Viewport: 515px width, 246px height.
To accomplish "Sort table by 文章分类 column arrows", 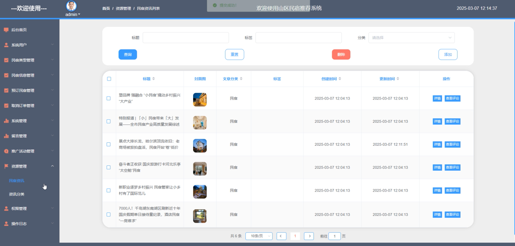I will pos(241,79).
